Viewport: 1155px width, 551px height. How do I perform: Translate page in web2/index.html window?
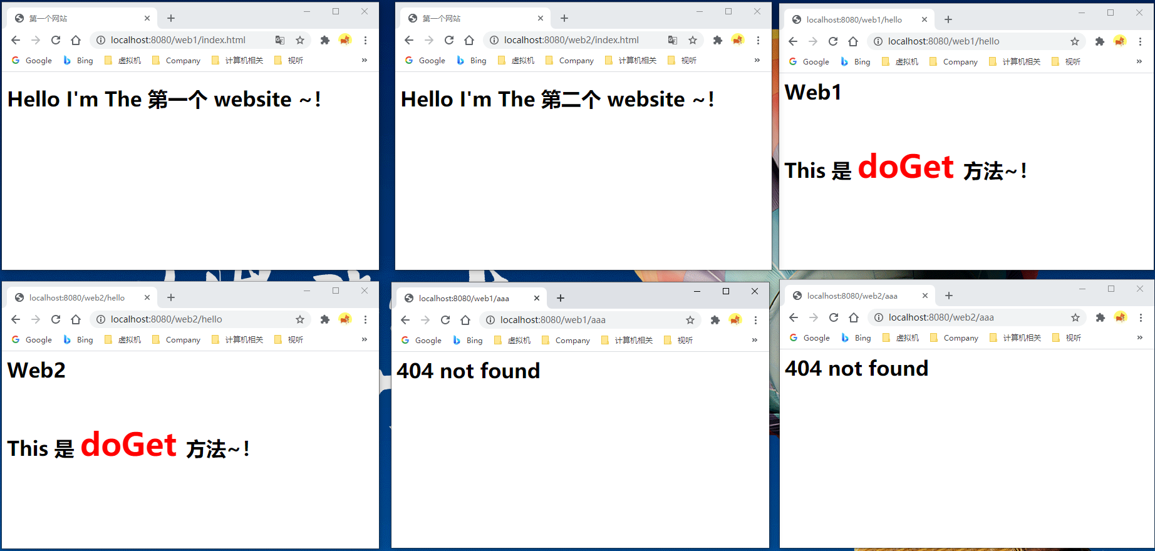point(673,40)
